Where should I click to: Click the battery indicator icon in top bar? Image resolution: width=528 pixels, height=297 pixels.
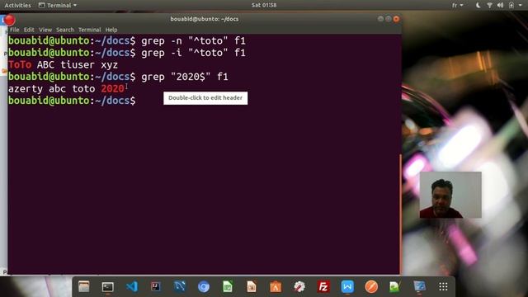tap(511, 5)
